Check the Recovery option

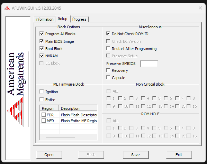tap(108, 70)
